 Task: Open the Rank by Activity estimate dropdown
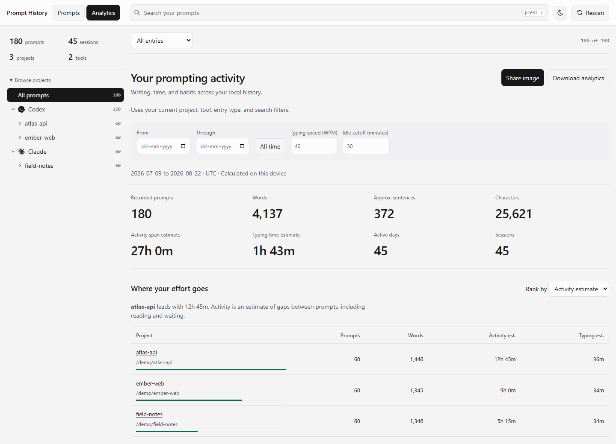(579, 289)
